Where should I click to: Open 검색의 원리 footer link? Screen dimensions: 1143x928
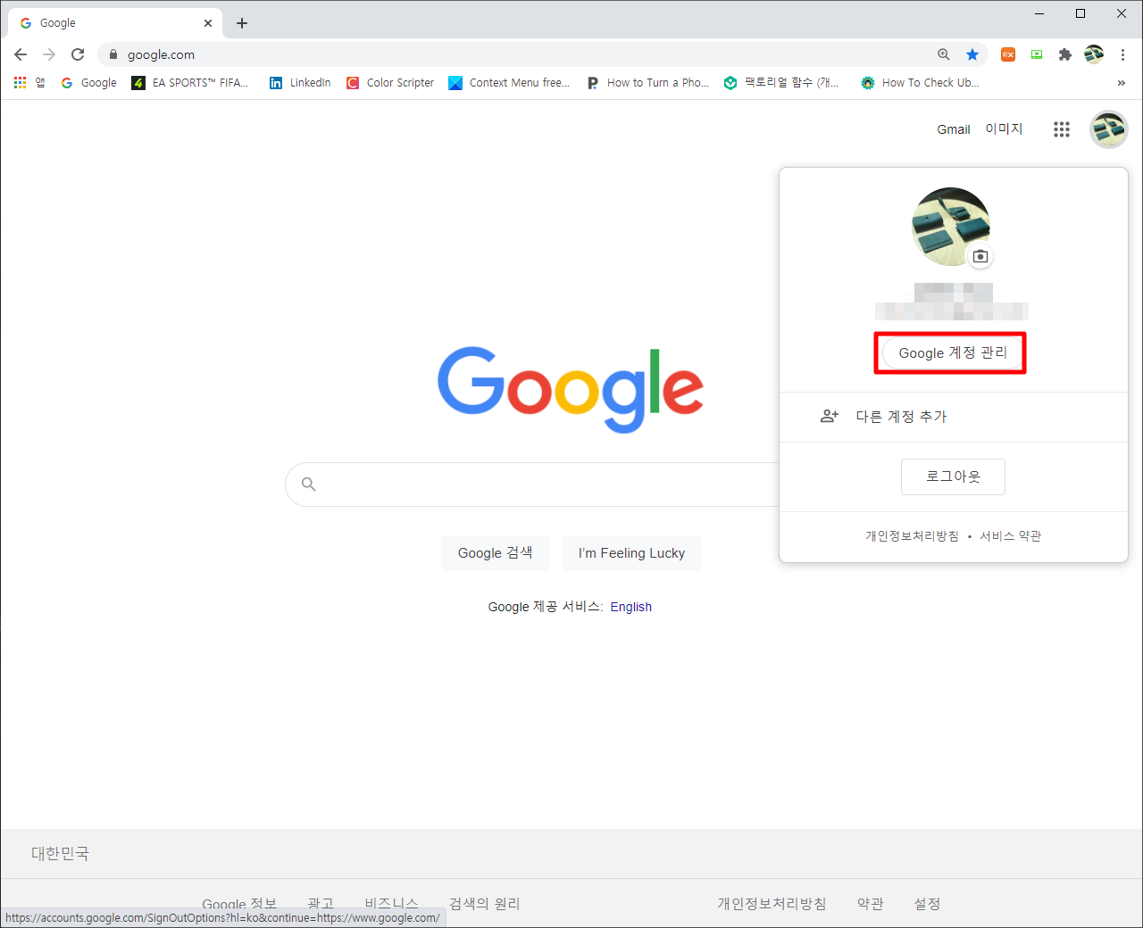[x=484, y=904]
